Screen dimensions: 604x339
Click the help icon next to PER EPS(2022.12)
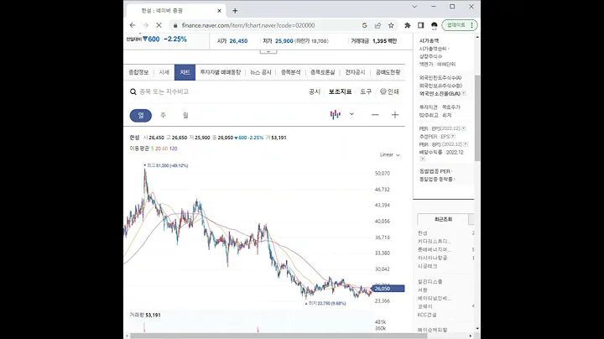(x=463, y=128)
